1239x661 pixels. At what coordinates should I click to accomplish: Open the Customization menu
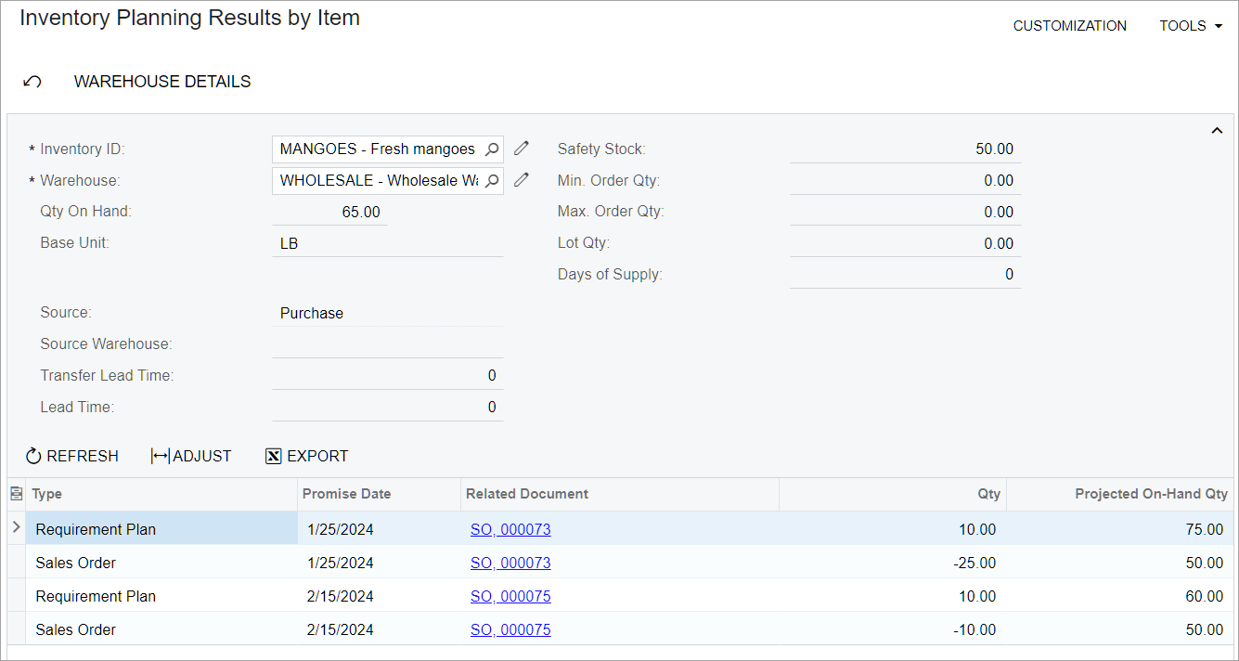[1070, 26]
